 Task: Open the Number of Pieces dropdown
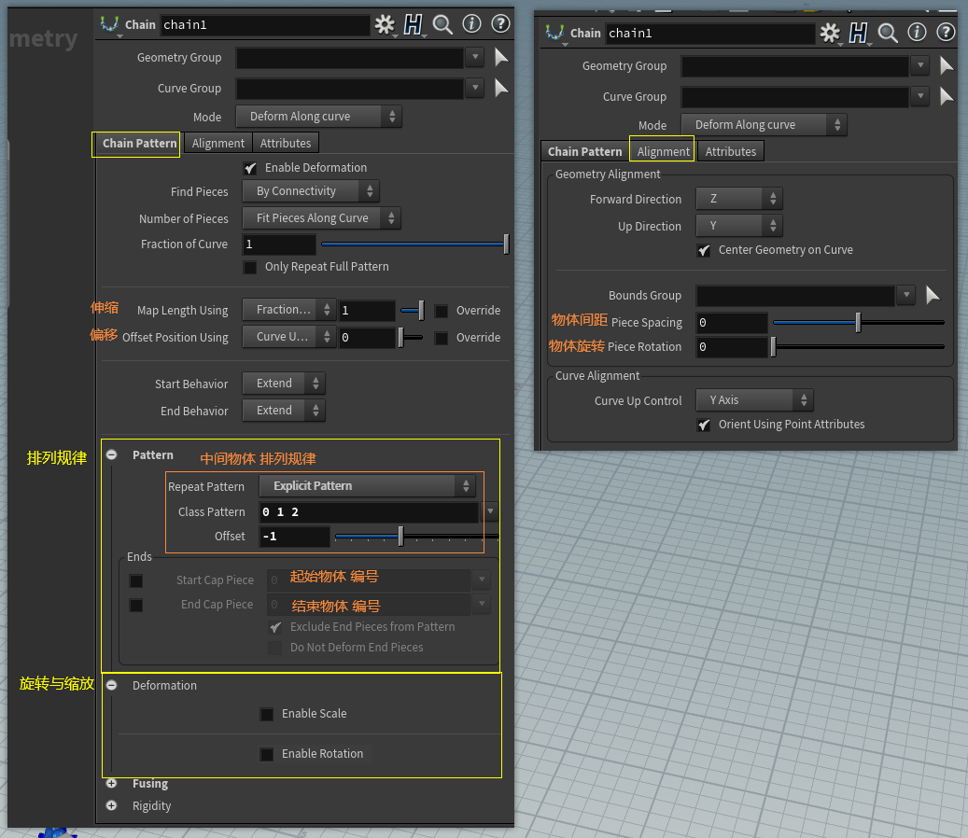tap(321, 217)
